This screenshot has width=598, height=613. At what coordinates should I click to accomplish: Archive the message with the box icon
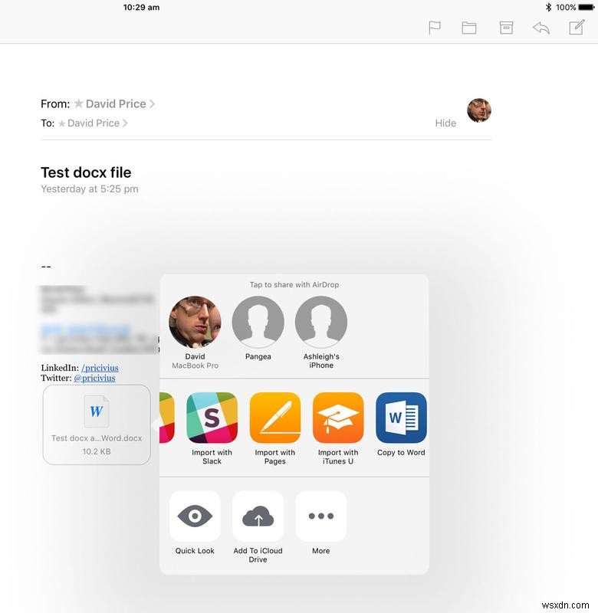click(506, 28)
